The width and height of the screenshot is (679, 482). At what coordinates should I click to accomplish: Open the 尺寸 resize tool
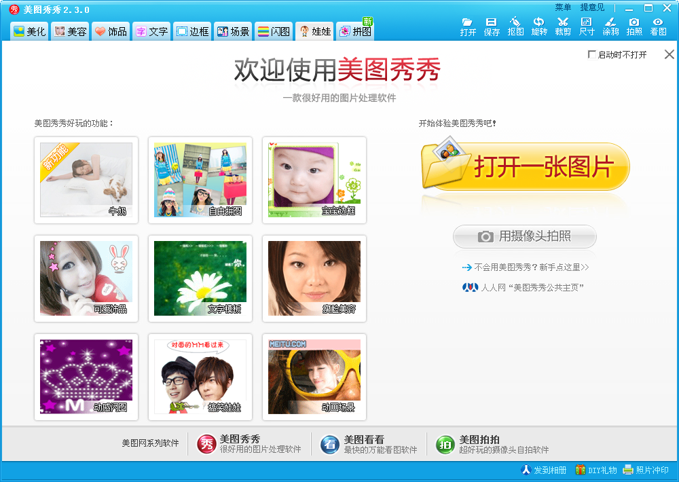click(587, 26)
